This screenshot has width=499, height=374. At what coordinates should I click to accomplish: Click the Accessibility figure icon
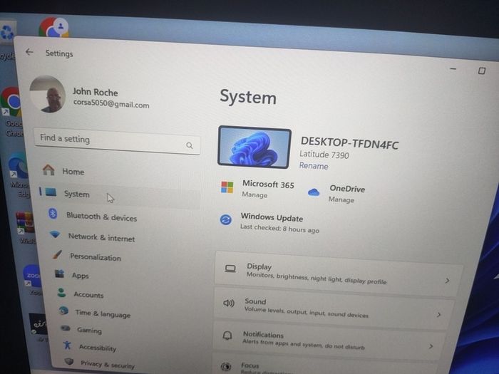pyautogui.click(x=67, y=345)
